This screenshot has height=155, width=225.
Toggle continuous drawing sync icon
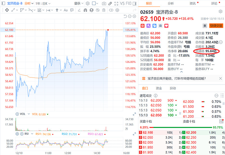click(x=91, y=10)
